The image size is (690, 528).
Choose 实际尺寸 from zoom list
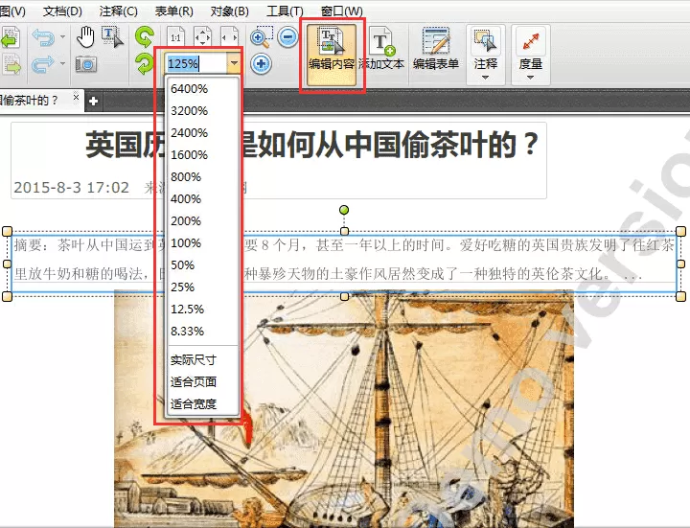(202, 360)
